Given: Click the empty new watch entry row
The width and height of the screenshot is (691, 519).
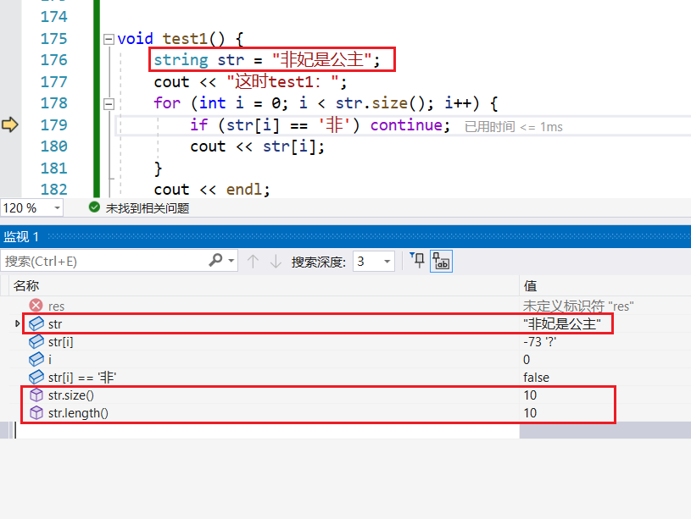Looking at the screenshot, I should [267, 430].
